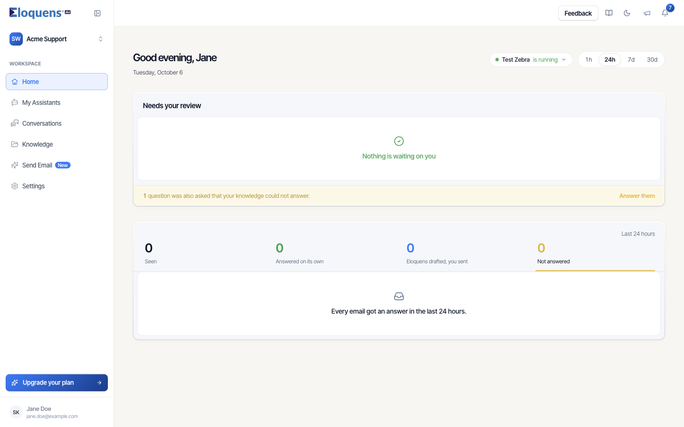Open documentation book icon
This screenshot has height=427, width=684.
pyautogui.click(x=609, y=13)
